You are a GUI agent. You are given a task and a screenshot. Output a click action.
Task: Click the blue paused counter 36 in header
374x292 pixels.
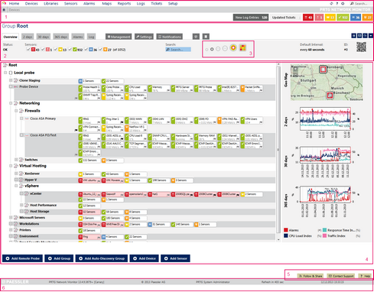click(356, 18)
